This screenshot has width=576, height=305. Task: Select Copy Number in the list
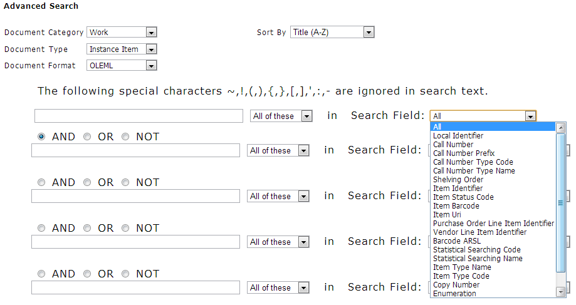456,285
